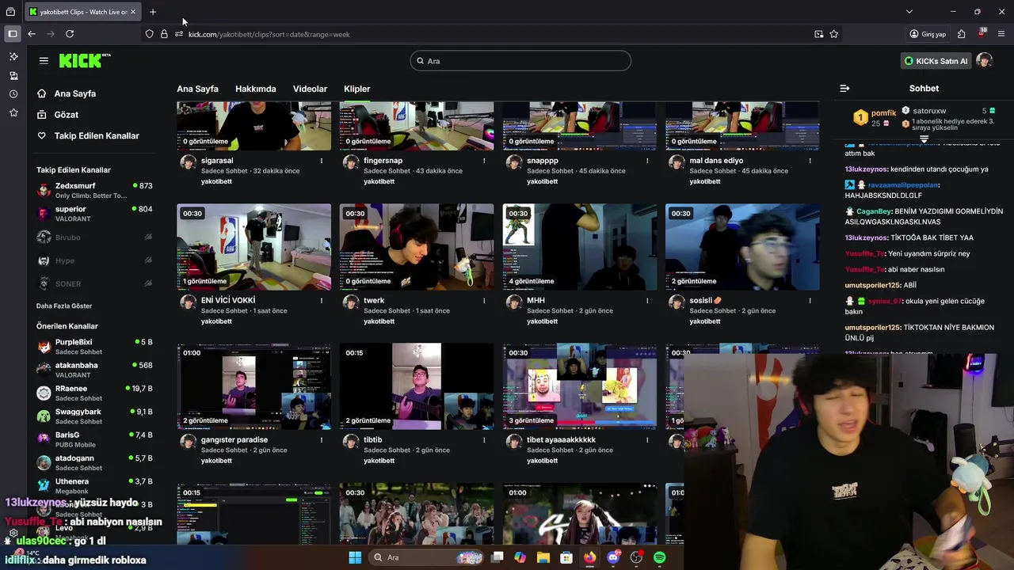Open options menu for sosisli clip
The height and width of the screenshot is (570, 1014).
[x=810, y=301]
